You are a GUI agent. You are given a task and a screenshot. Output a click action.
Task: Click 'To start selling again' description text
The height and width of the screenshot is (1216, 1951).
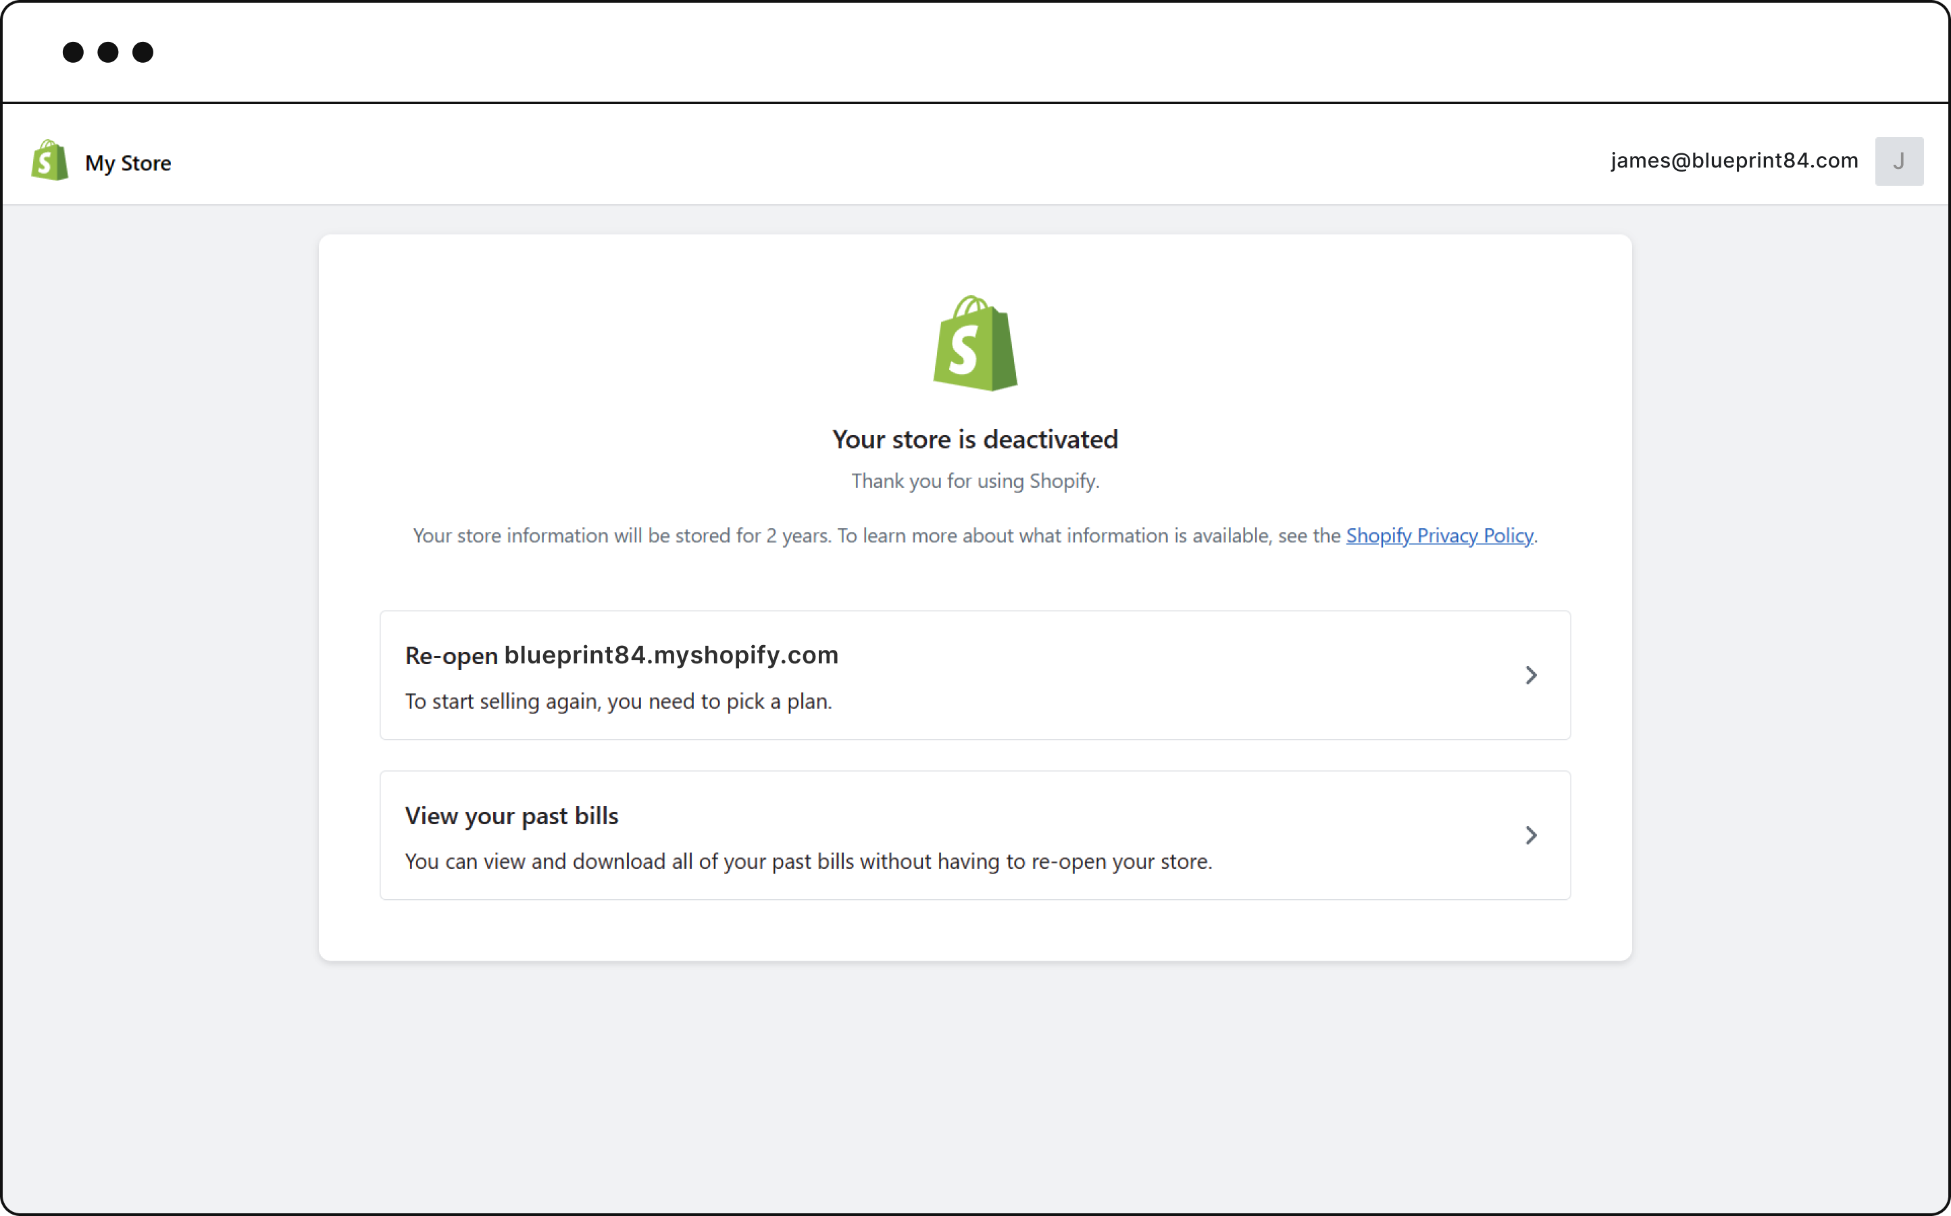[618, 701]
